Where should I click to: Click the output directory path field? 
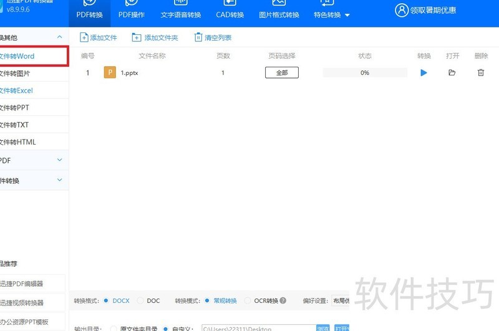point(259,329)
